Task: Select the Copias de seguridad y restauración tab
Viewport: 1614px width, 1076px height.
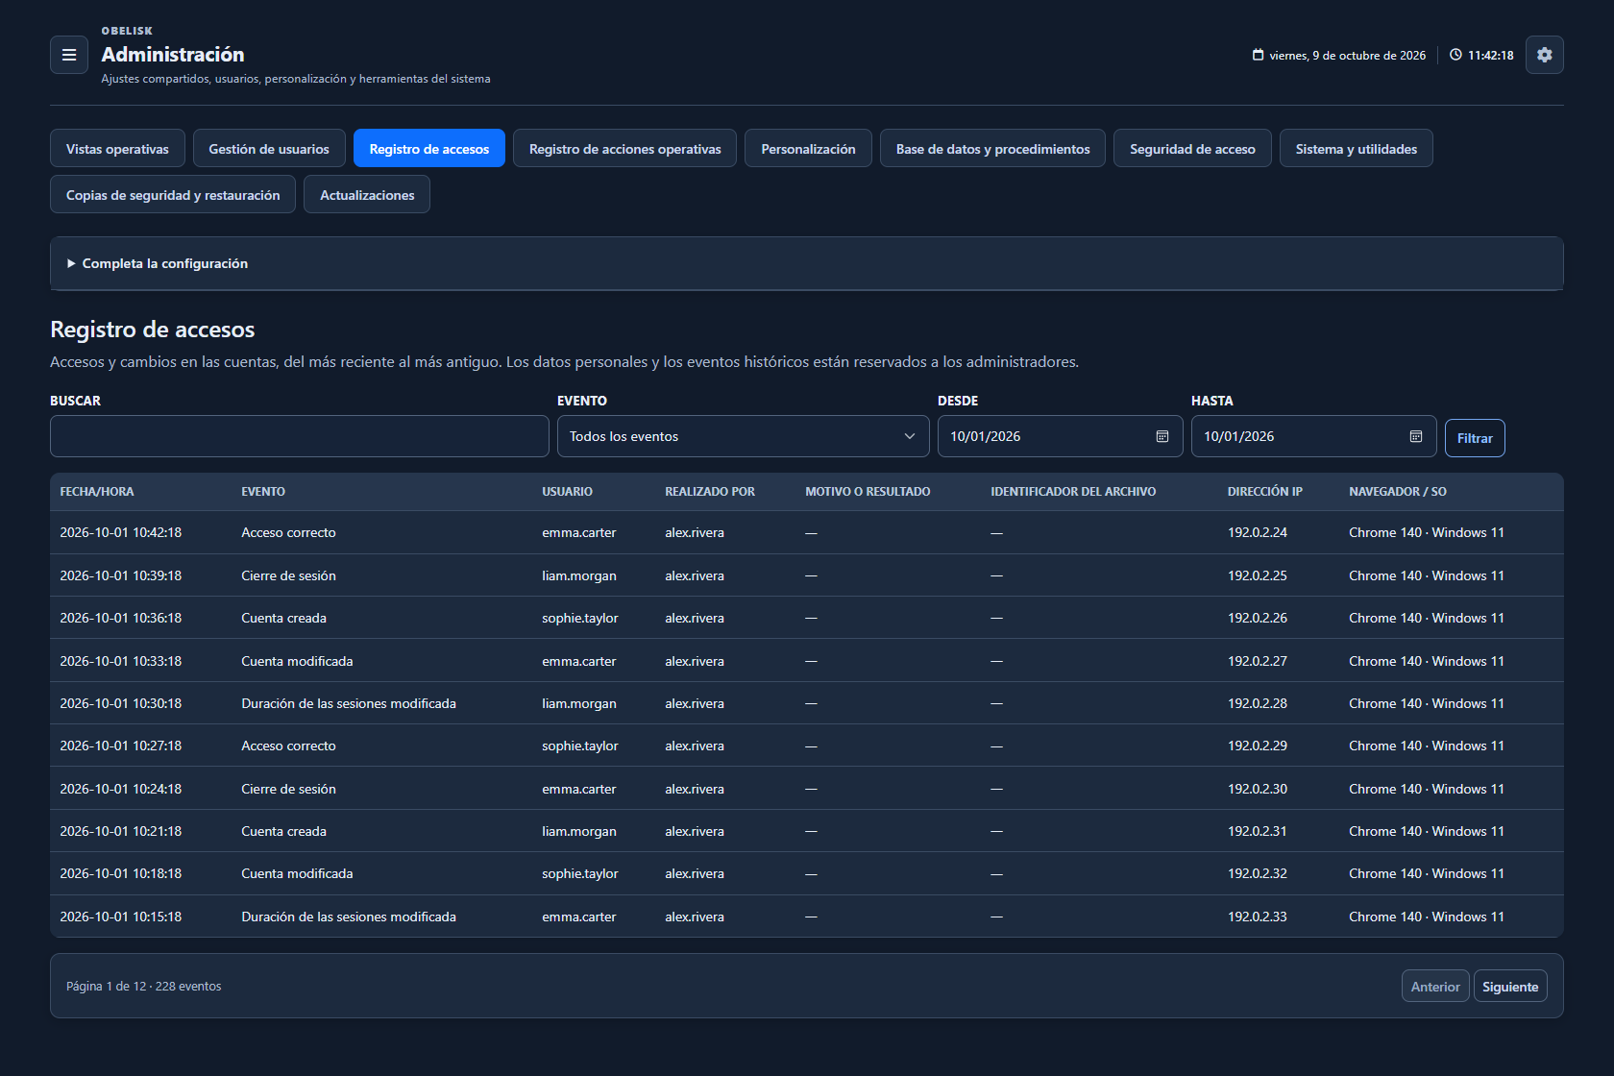Action: click(173, 195)
